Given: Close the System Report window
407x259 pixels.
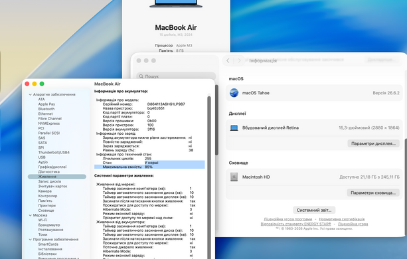Looking at the screenshot, I should [x=27, y=84].
